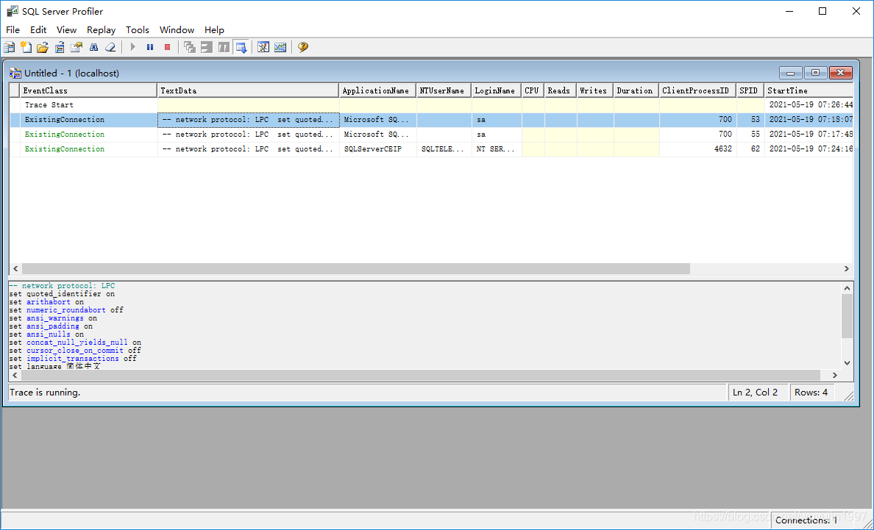
Task: Open the Help menu
Action: click(214, 30)
